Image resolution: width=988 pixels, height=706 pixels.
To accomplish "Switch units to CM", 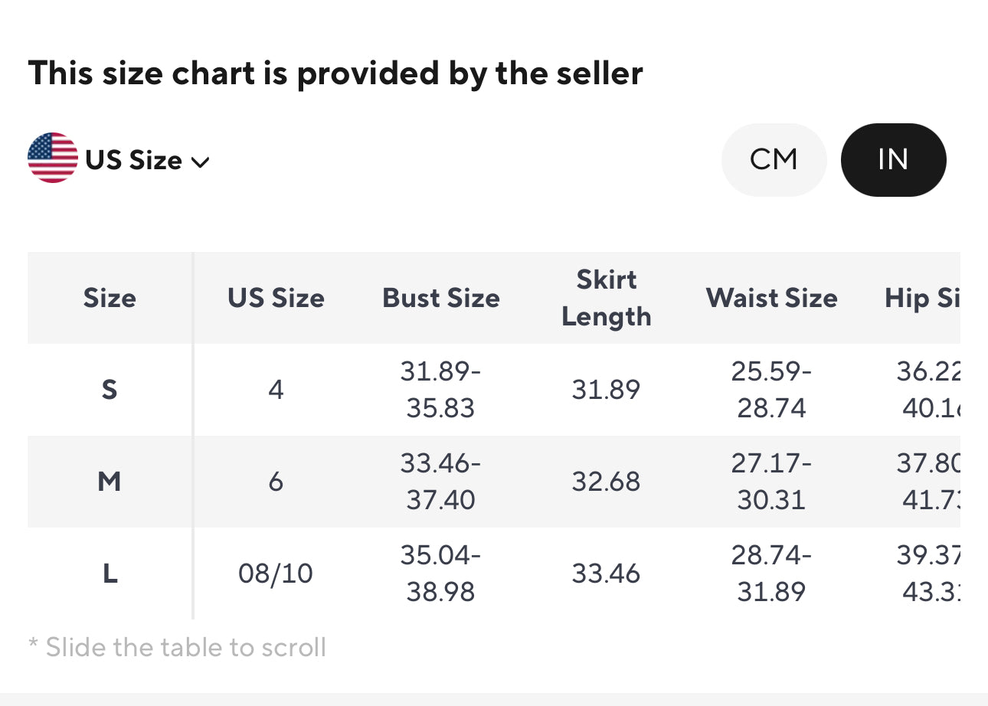I will (x=774, y=159).
